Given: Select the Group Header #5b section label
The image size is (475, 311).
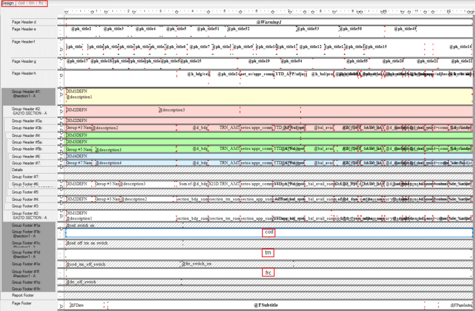Looking at the screenshot, I should [27, 149].
